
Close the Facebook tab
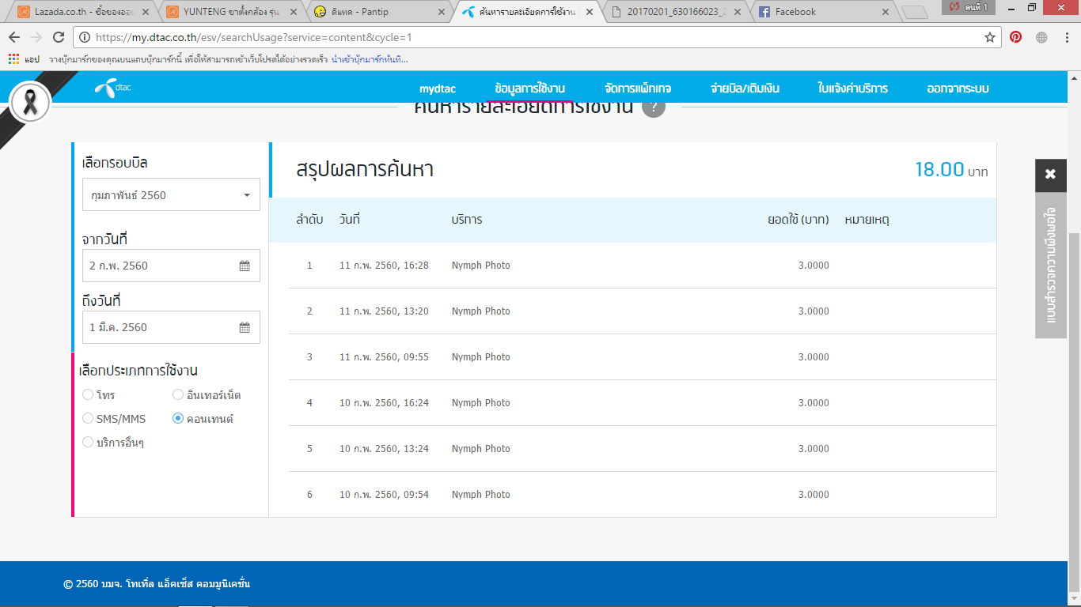[886, 12]
